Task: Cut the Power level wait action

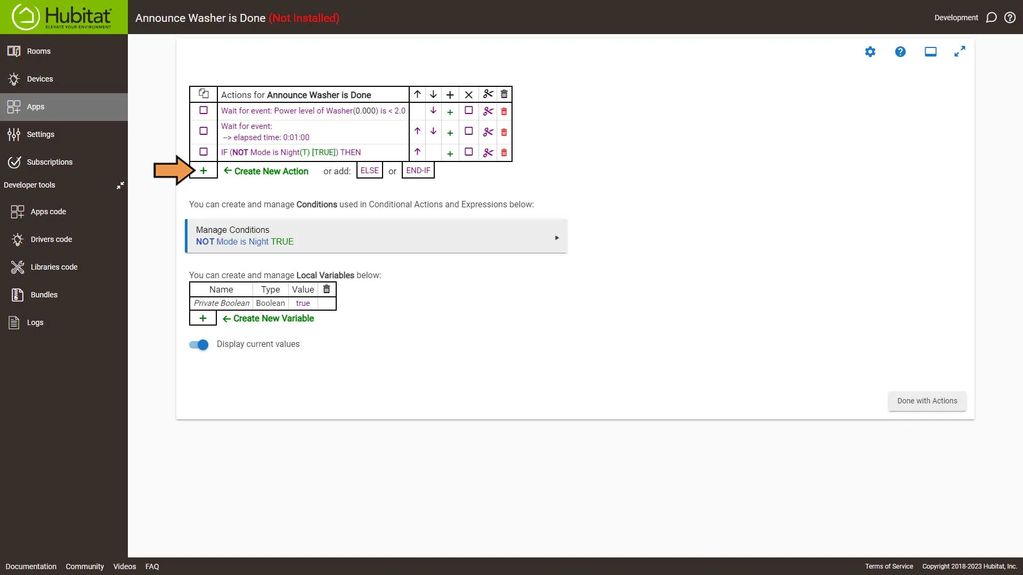Action: click(x=488, y=111)
